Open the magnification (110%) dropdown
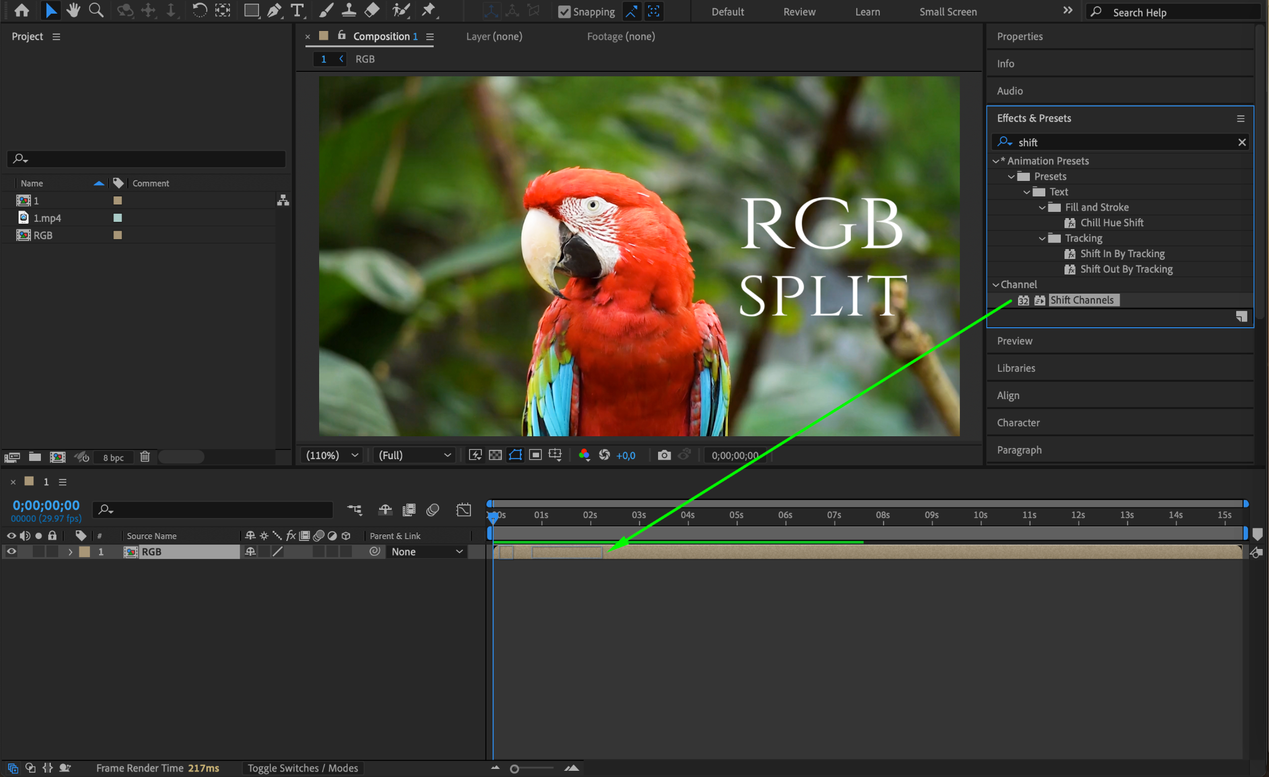This screenshot has width=1269, height=777. coord(332,455)
